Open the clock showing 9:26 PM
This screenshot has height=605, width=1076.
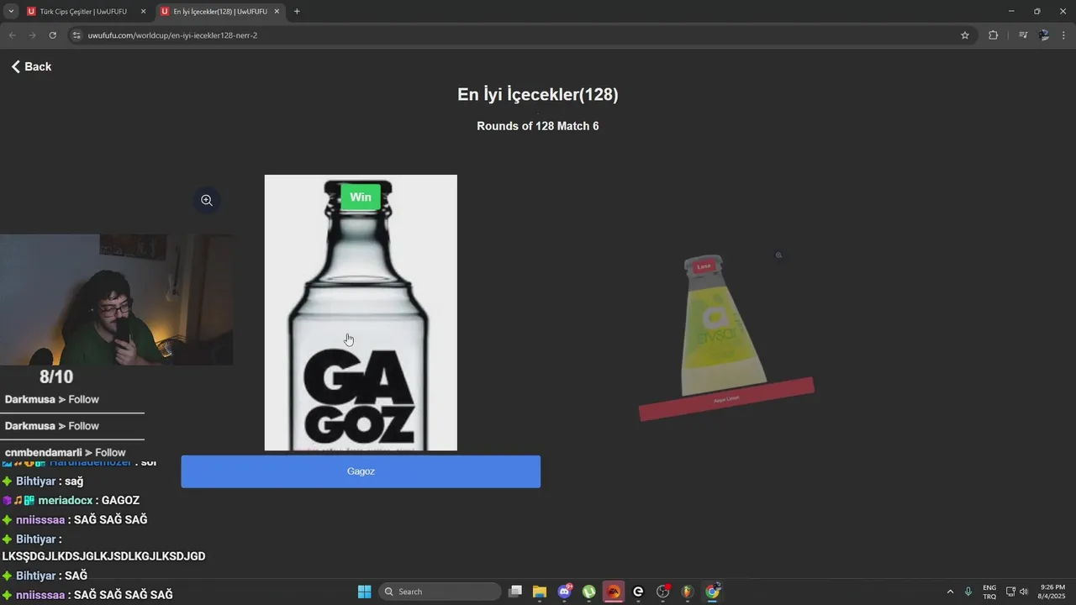(1052, 592)
